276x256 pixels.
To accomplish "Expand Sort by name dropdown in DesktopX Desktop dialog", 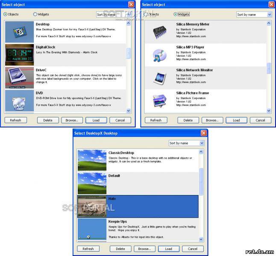I will pyautogui.click(x=186, y=143).
